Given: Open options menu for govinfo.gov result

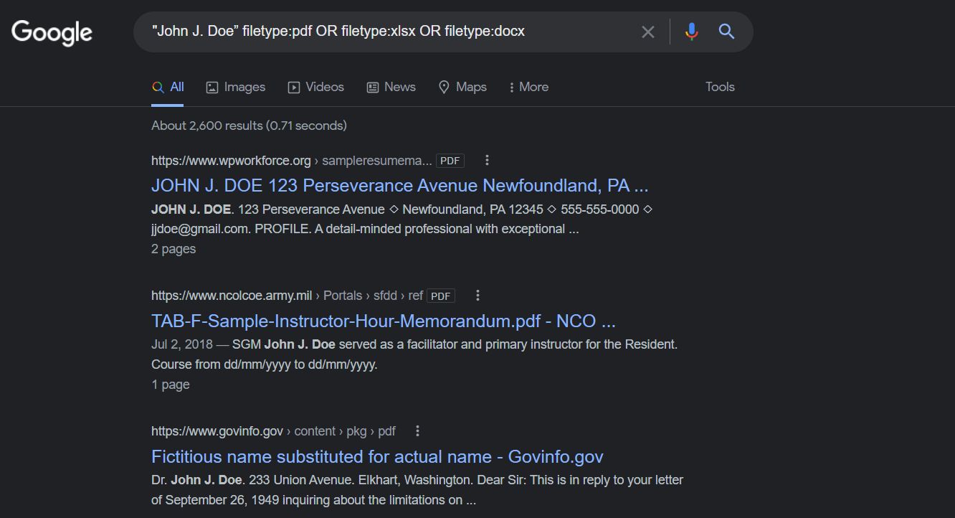Looking at the screenshot, I should tap(418, 431).
